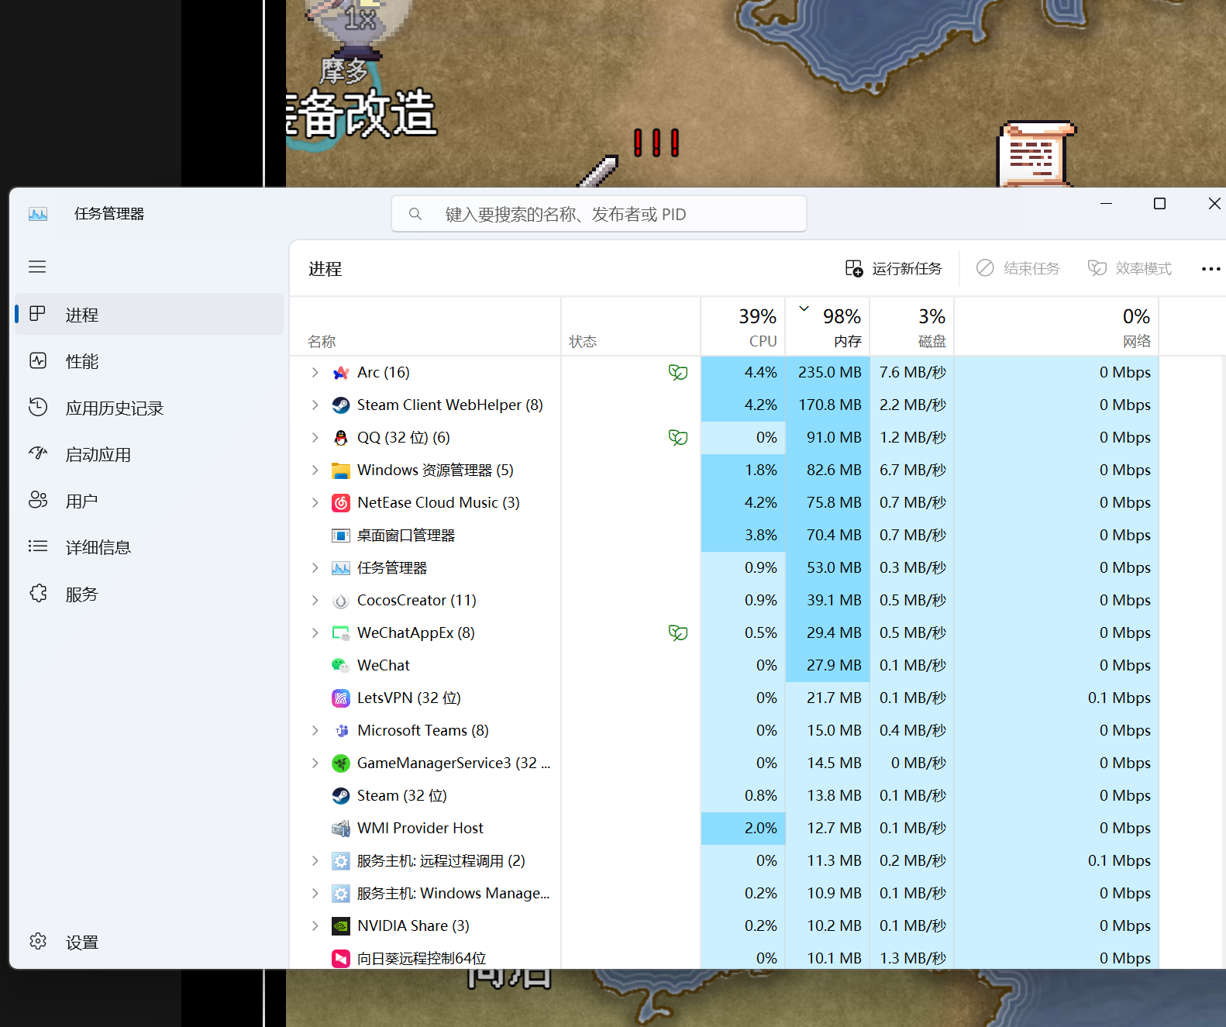Expand the QQ (32 位) (6) group
The image size is (1226, 1027).
tap(315, 438)
